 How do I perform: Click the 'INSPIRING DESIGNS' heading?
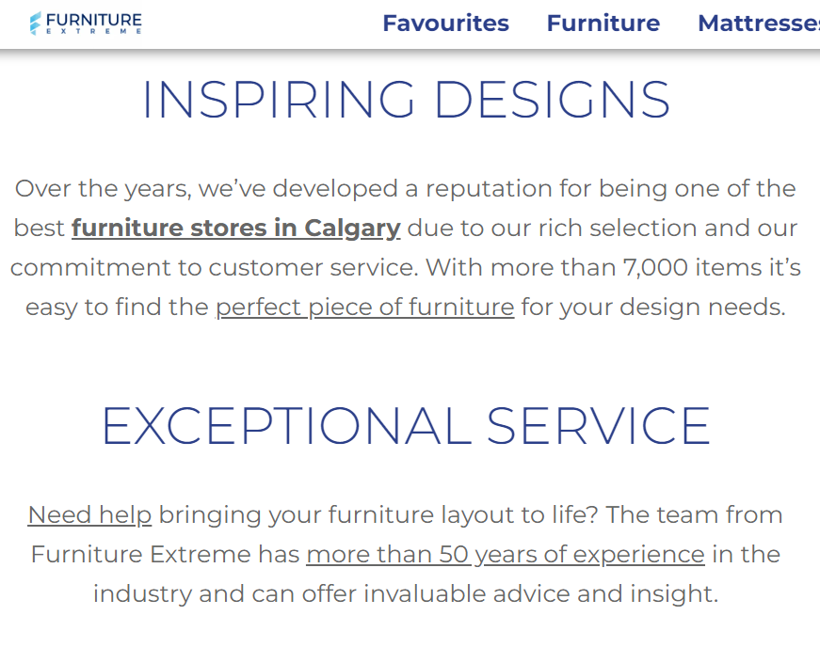[x=407, y=100]
